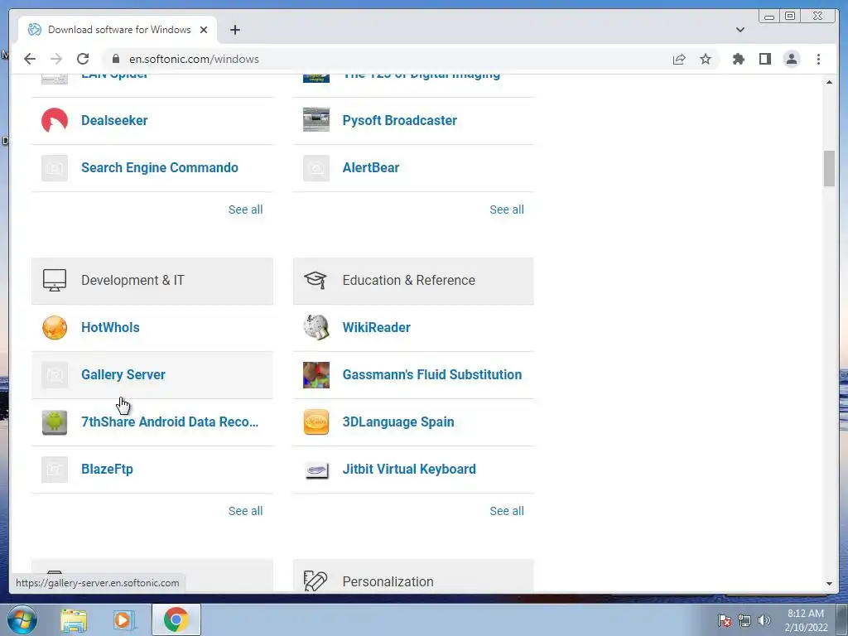Click the 3DLanguage Spain orange icon
The height and width of the screenshot is (636, 848).
coord(316,422)
